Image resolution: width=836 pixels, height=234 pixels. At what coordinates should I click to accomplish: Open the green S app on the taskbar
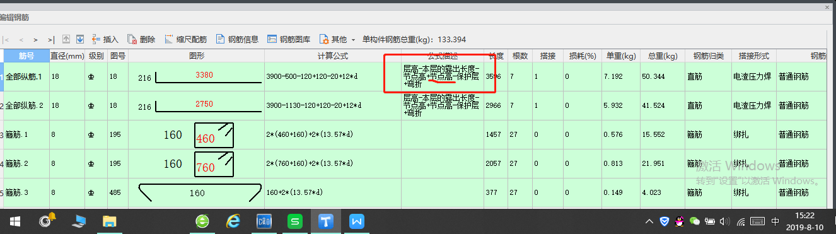coord(295,221)
